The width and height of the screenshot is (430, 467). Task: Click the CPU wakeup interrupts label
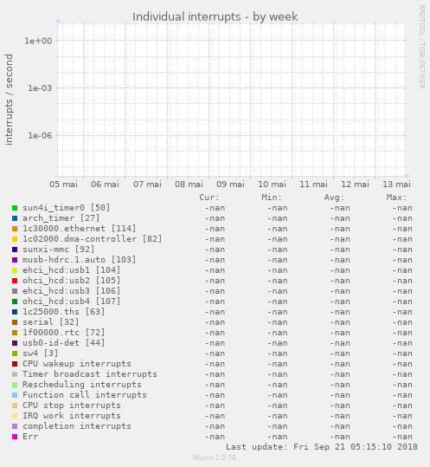(77, 364)
